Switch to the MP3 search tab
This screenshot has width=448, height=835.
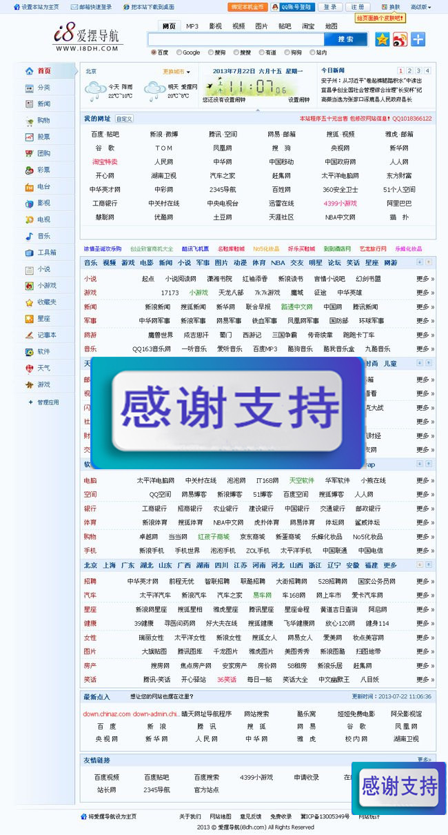coord(192,26)
